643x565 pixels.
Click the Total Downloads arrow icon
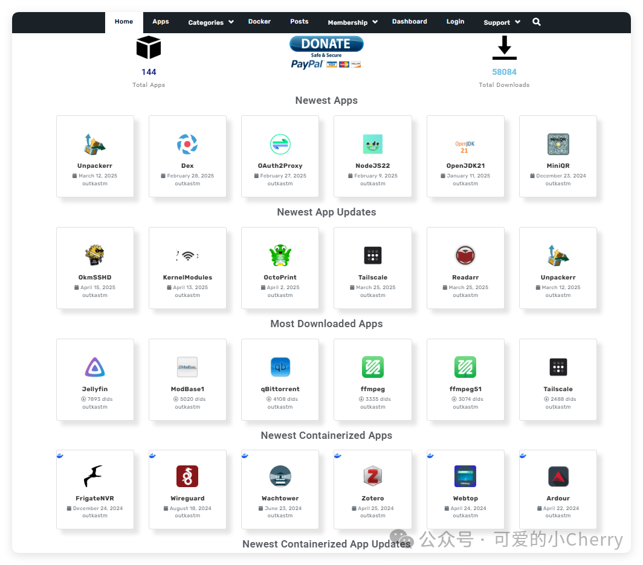click(x=505, y=48)
